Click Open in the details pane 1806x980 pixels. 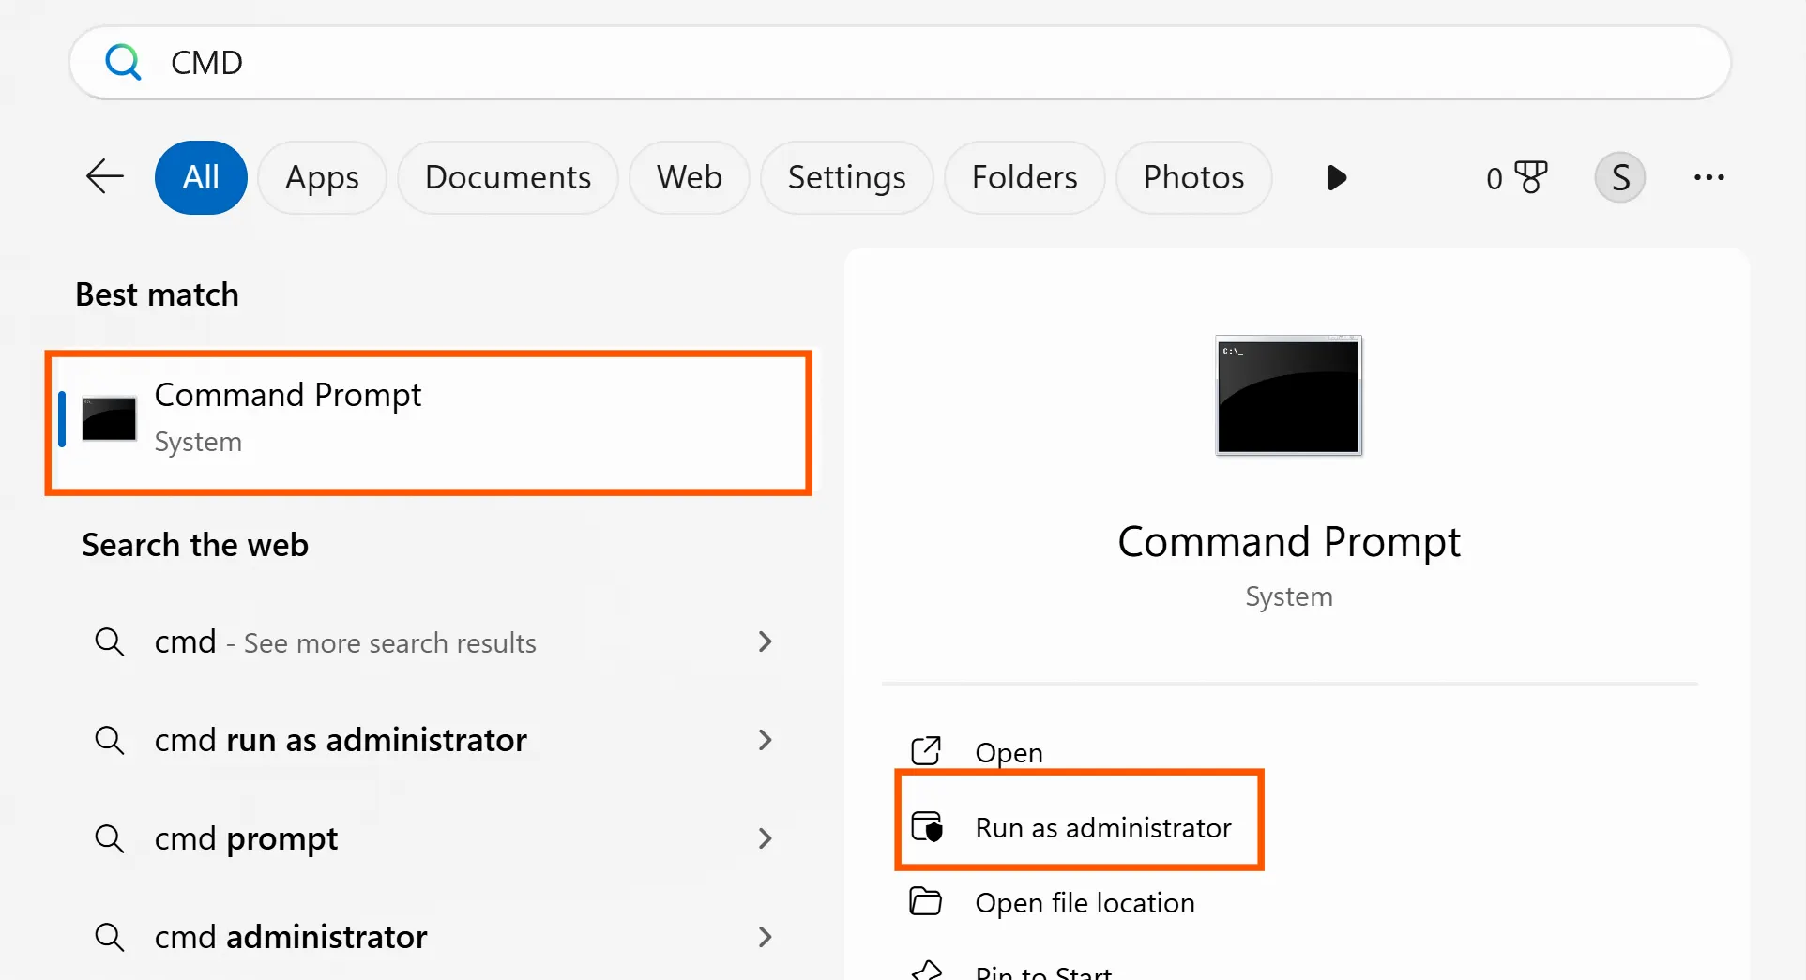pos(1009,752)
